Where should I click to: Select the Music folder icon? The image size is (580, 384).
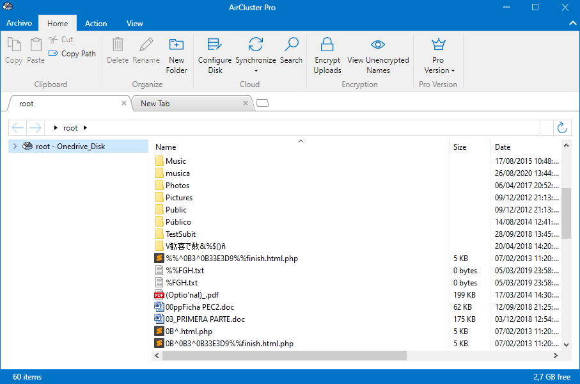click(x=159, y=161)
